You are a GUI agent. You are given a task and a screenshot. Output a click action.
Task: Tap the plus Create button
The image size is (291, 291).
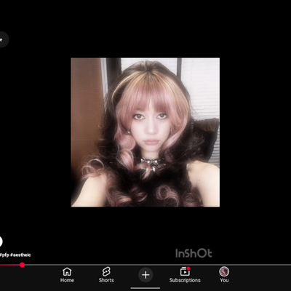[x=145, y=275]
